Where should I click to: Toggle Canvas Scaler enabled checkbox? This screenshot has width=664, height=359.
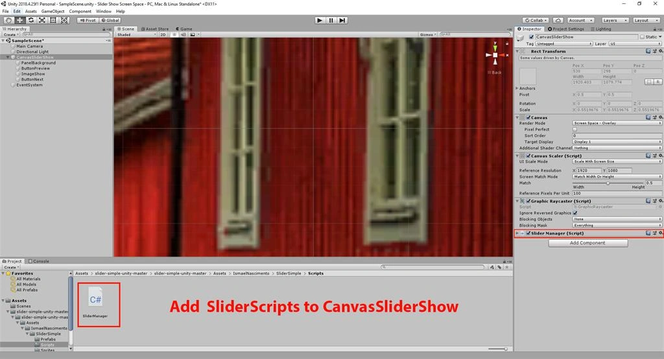pos(528,156)
